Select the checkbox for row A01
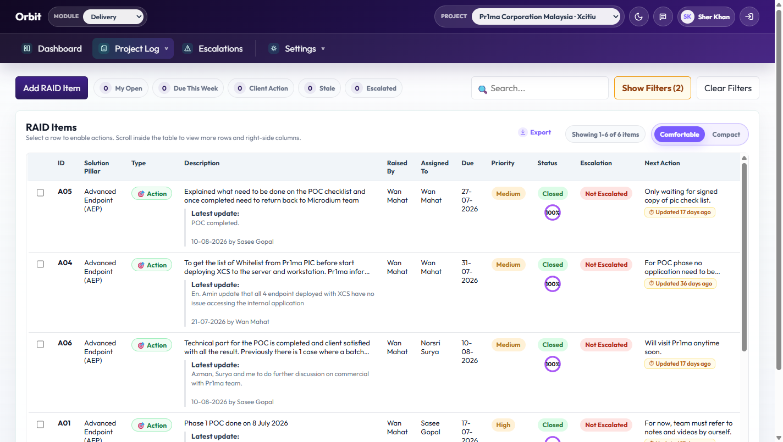Viewport: 783px width, 442px height. 40,424
